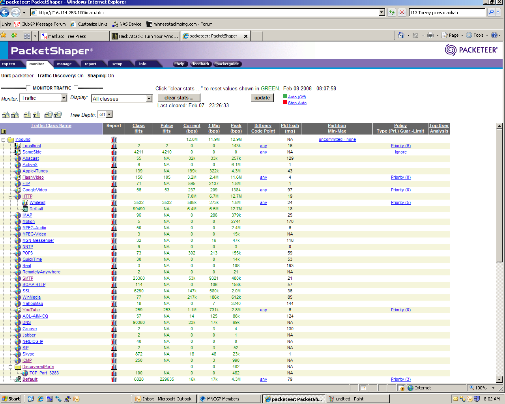This screenshot has width=505, height=404.
Task: Collapse the Inbound folder tree node
Action: click(4, 140)
